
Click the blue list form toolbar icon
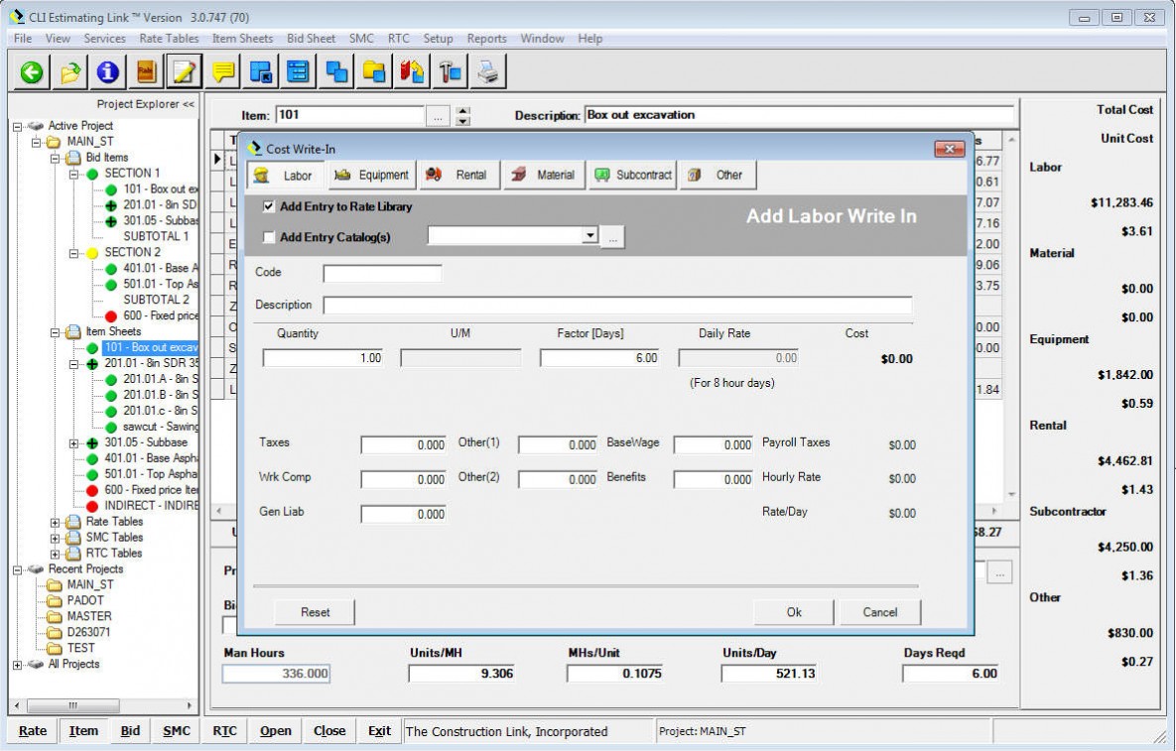299,72
